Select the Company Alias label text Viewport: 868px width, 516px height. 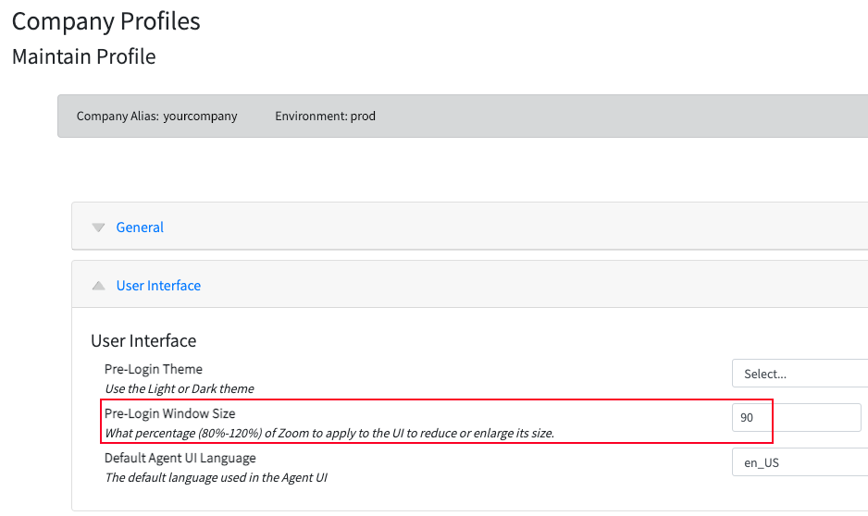pos(118,117)
